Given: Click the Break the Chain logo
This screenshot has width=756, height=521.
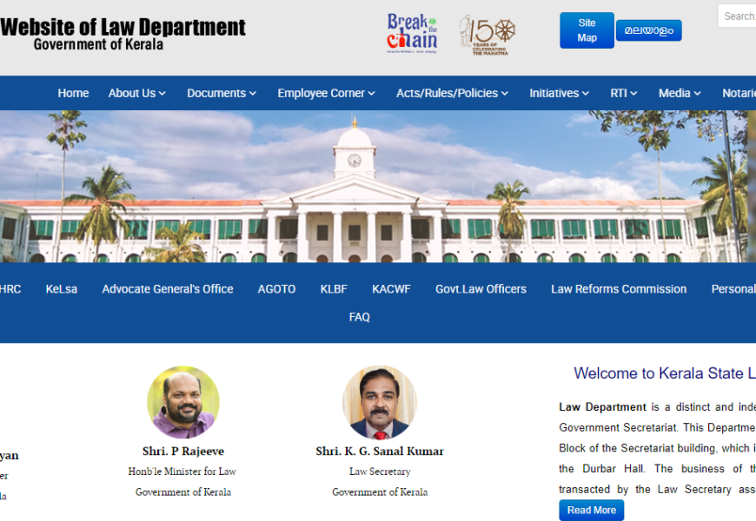Looking at the screenshot, I should click(x=412, y=33).
